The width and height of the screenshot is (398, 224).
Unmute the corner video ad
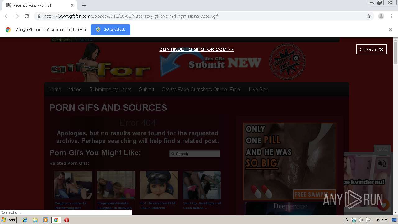coord(382,164)
